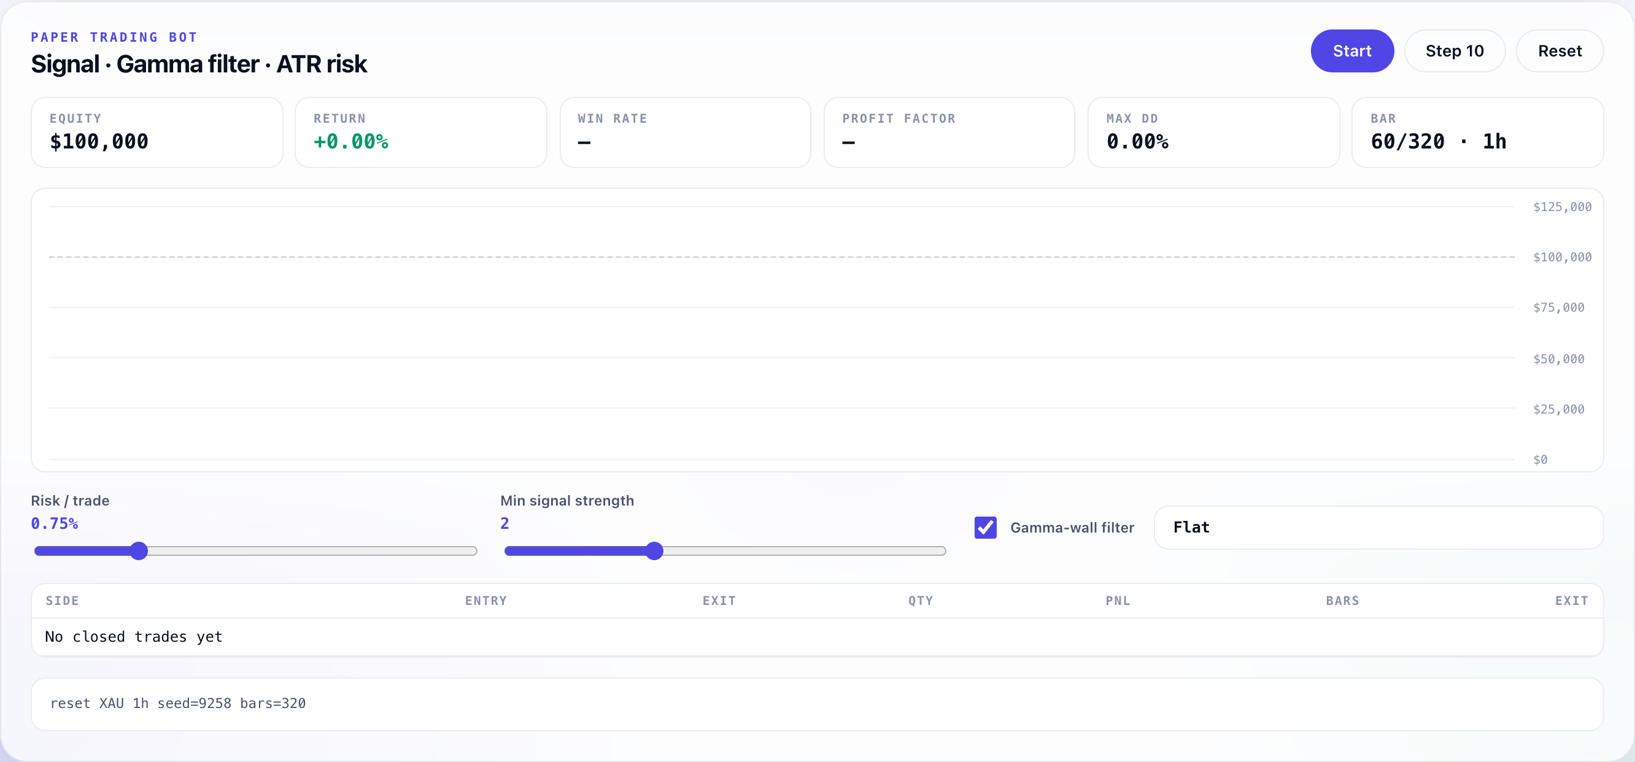Click the QTY column header
This screenshot has width=1635, height=762.
(x=921, y=601)
